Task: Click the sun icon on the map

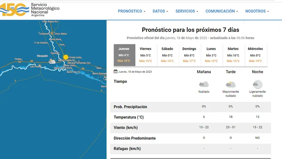Action: pos(66,57)
